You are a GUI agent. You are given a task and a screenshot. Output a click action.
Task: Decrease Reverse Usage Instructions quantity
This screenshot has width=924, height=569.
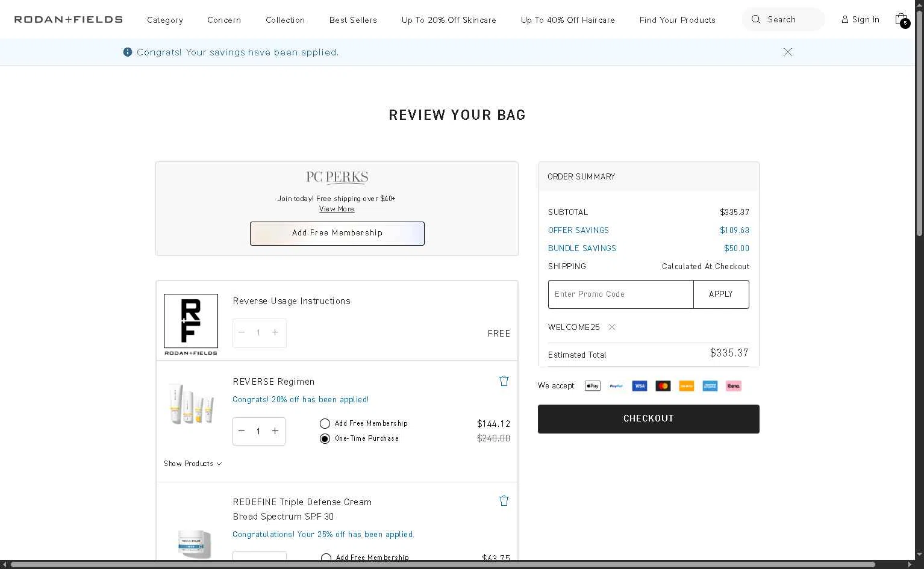(242, 332)
